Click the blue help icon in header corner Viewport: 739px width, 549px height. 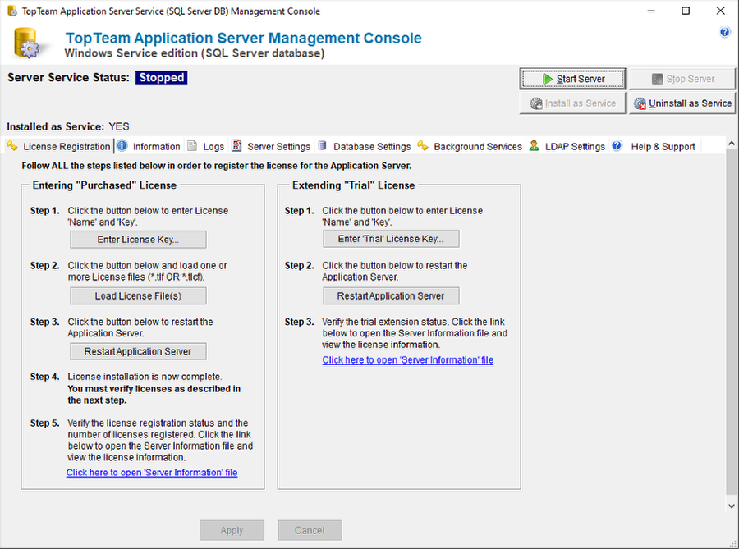(x=725, y=33)
